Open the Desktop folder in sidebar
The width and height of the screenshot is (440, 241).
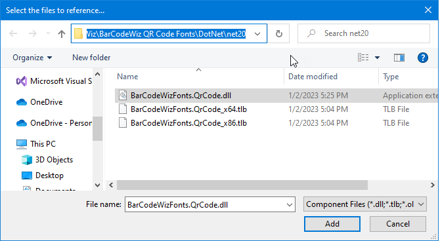click(49, 176)
